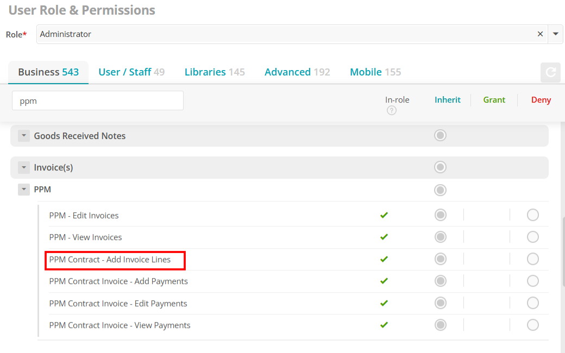Click green checkmark for PPM - View Invoices
This screenshot has width=565, height=353.
(x=384, y=237)
